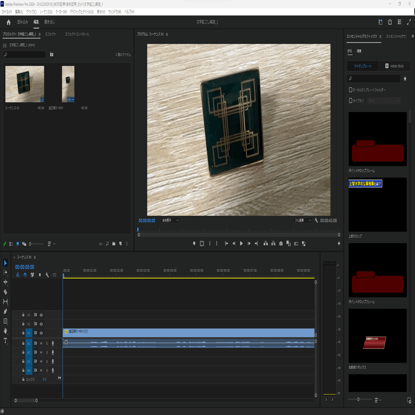Open the timeline settings wrench icon
Viewport: 415px width, 415px height.
coord(47,275)
